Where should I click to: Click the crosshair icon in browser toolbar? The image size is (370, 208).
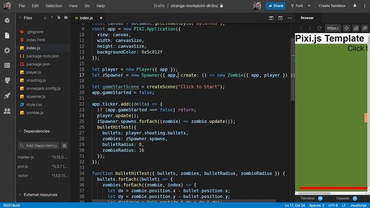coord(346,28)
